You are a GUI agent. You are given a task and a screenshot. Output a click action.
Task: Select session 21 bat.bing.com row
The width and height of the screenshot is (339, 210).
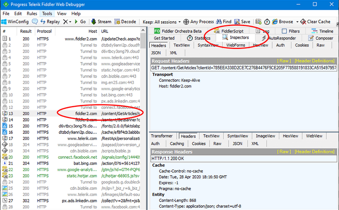tap(71, 163)
